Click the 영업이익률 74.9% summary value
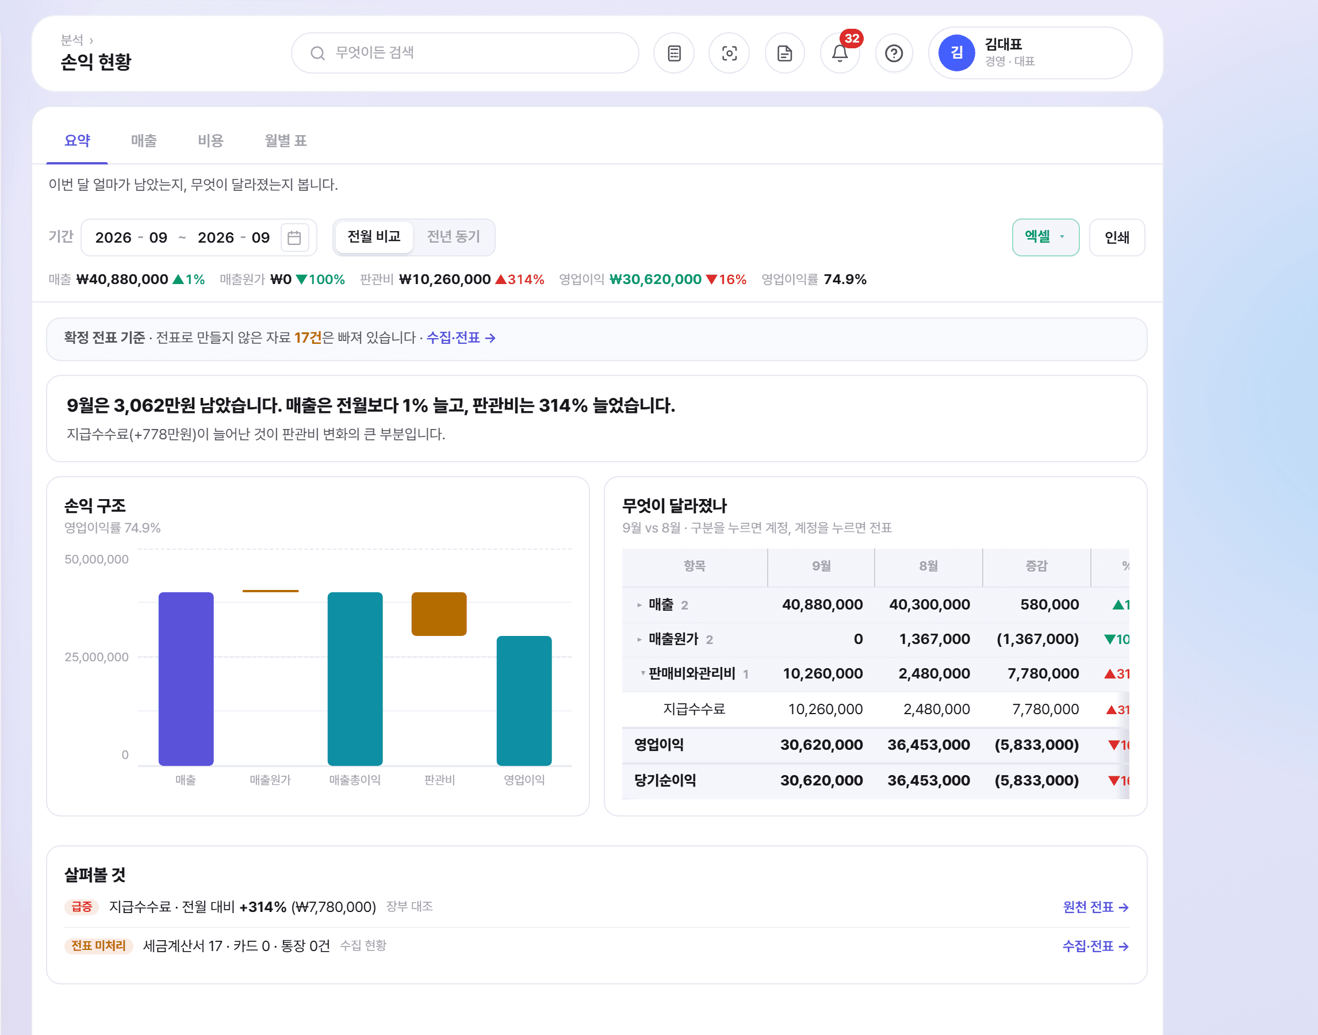 click(x=845, y=280)
